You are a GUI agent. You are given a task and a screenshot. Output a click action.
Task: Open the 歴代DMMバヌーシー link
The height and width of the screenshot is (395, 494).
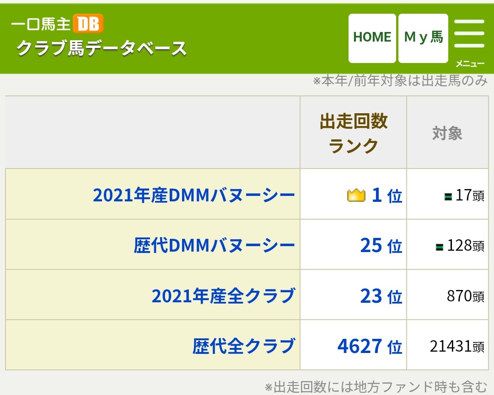(214, 246)
